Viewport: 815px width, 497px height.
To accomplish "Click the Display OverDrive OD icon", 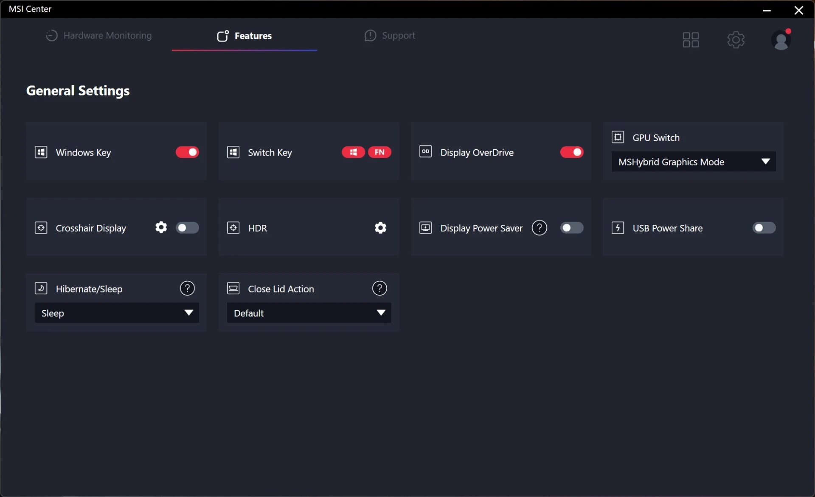I will tap(425, 151).
